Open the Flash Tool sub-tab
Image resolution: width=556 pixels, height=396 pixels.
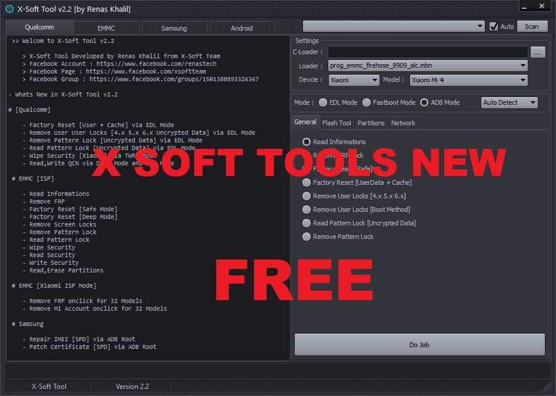(x=337, y=123)
